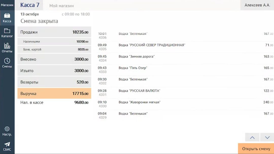Open receipt 4335 Русский Север Традиционная
The image size is (274, 154).
(x=184, y=47)
